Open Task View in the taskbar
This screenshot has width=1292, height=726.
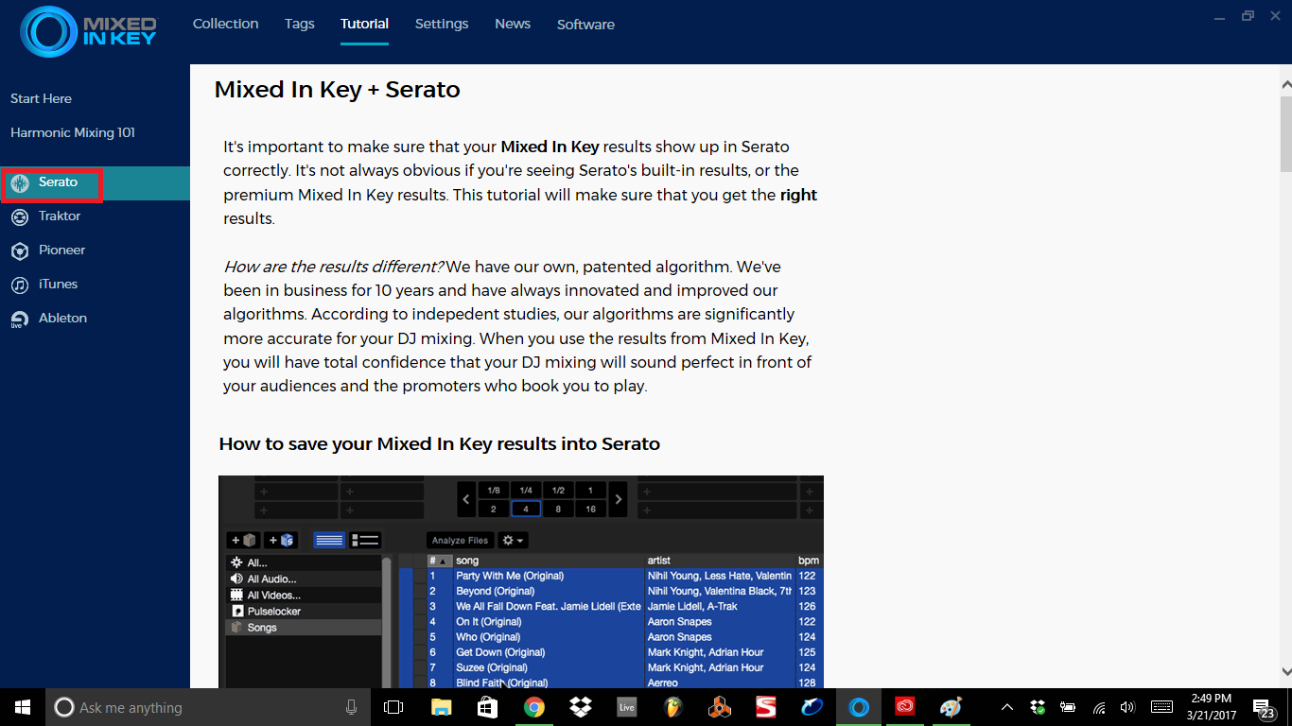coord(393,707)
